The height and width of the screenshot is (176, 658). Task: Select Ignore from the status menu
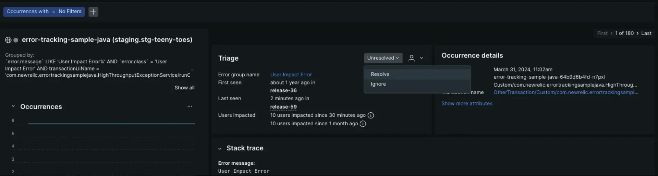coord(417,84)
